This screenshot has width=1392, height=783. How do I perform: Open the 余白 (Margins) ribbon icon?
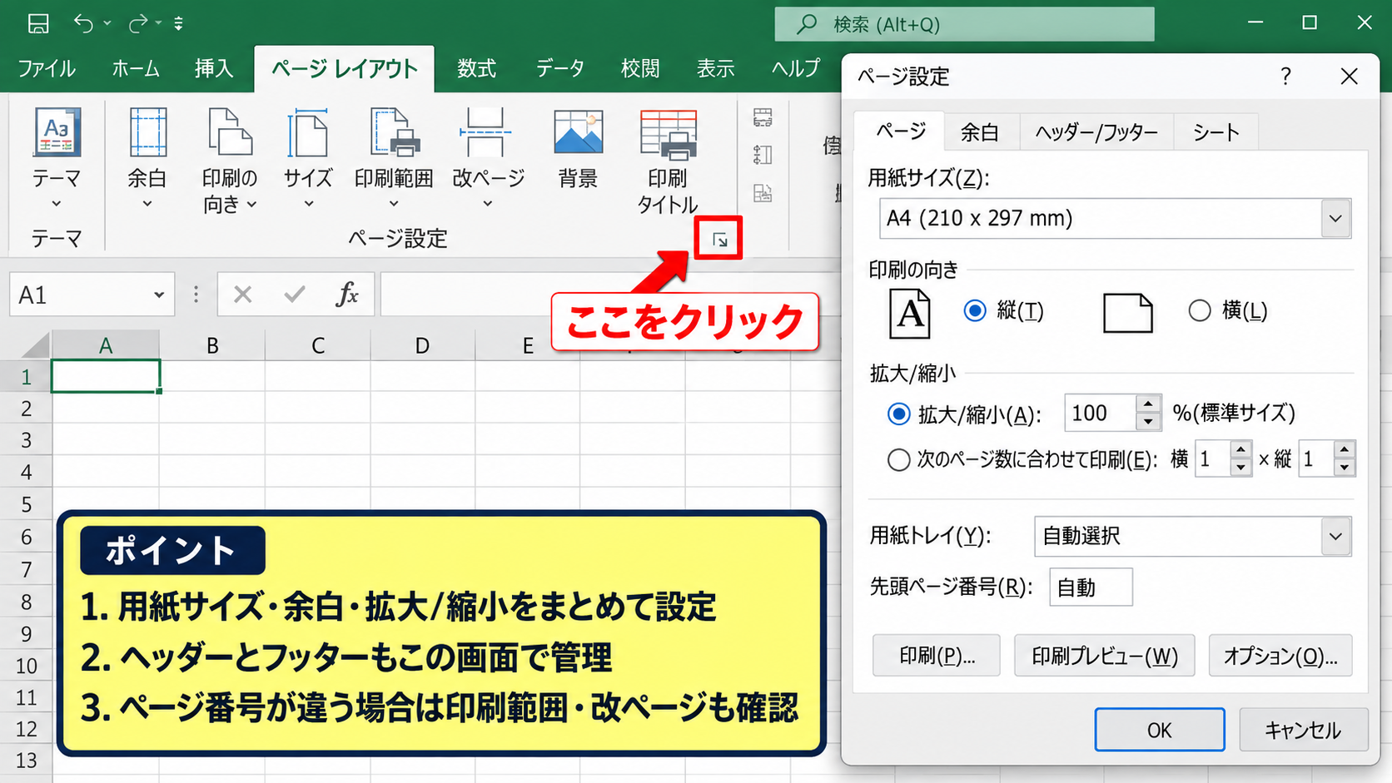[148, 133]
